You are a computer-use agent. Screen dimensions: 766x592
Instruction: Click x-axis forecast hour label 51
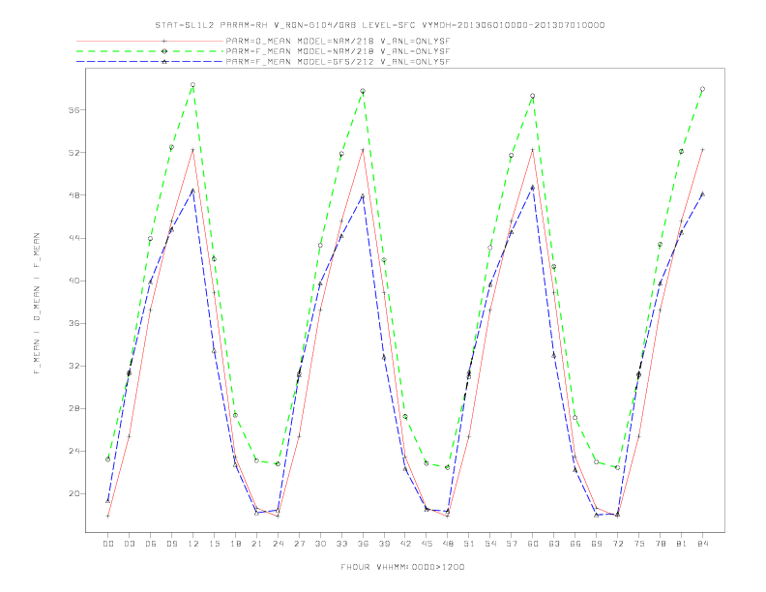[x=469, y=544]
